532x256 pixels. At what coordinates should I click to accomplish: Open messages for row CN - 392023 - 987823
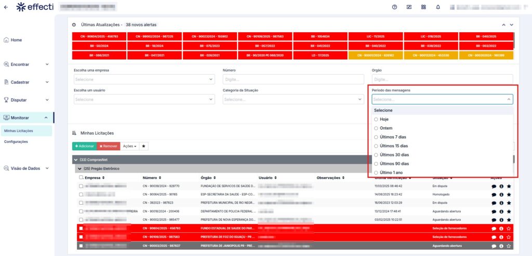(x=494, y=203)
